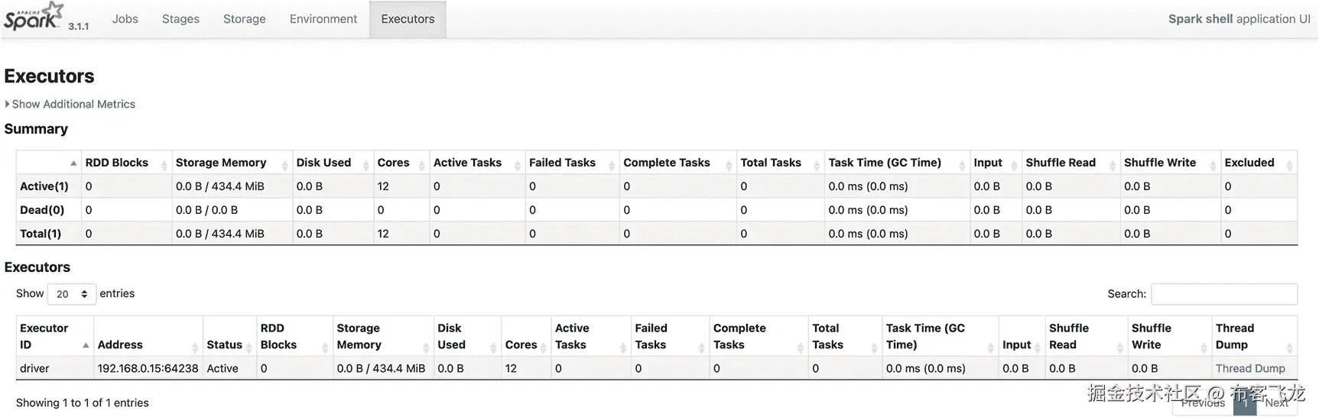Click sort arrows on Storage Memory summary column
Image resolution: width=1319 pixels, height=417 pixels.
tap(284, 164)
